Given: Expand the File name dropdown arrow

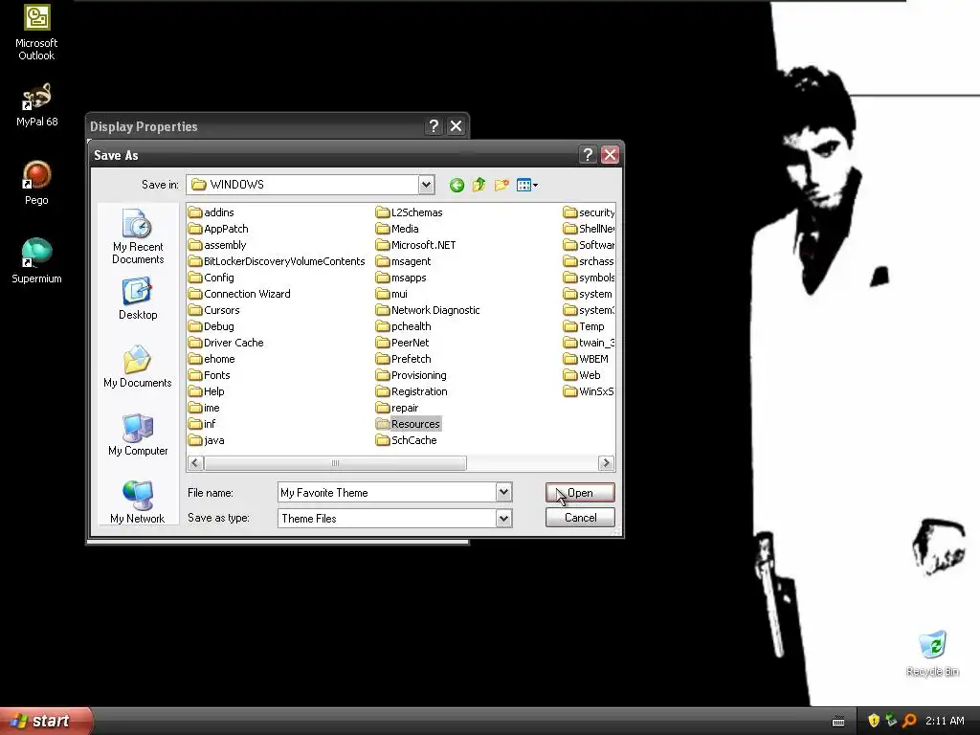Looking at the screenshot, I should click(503, 493).
